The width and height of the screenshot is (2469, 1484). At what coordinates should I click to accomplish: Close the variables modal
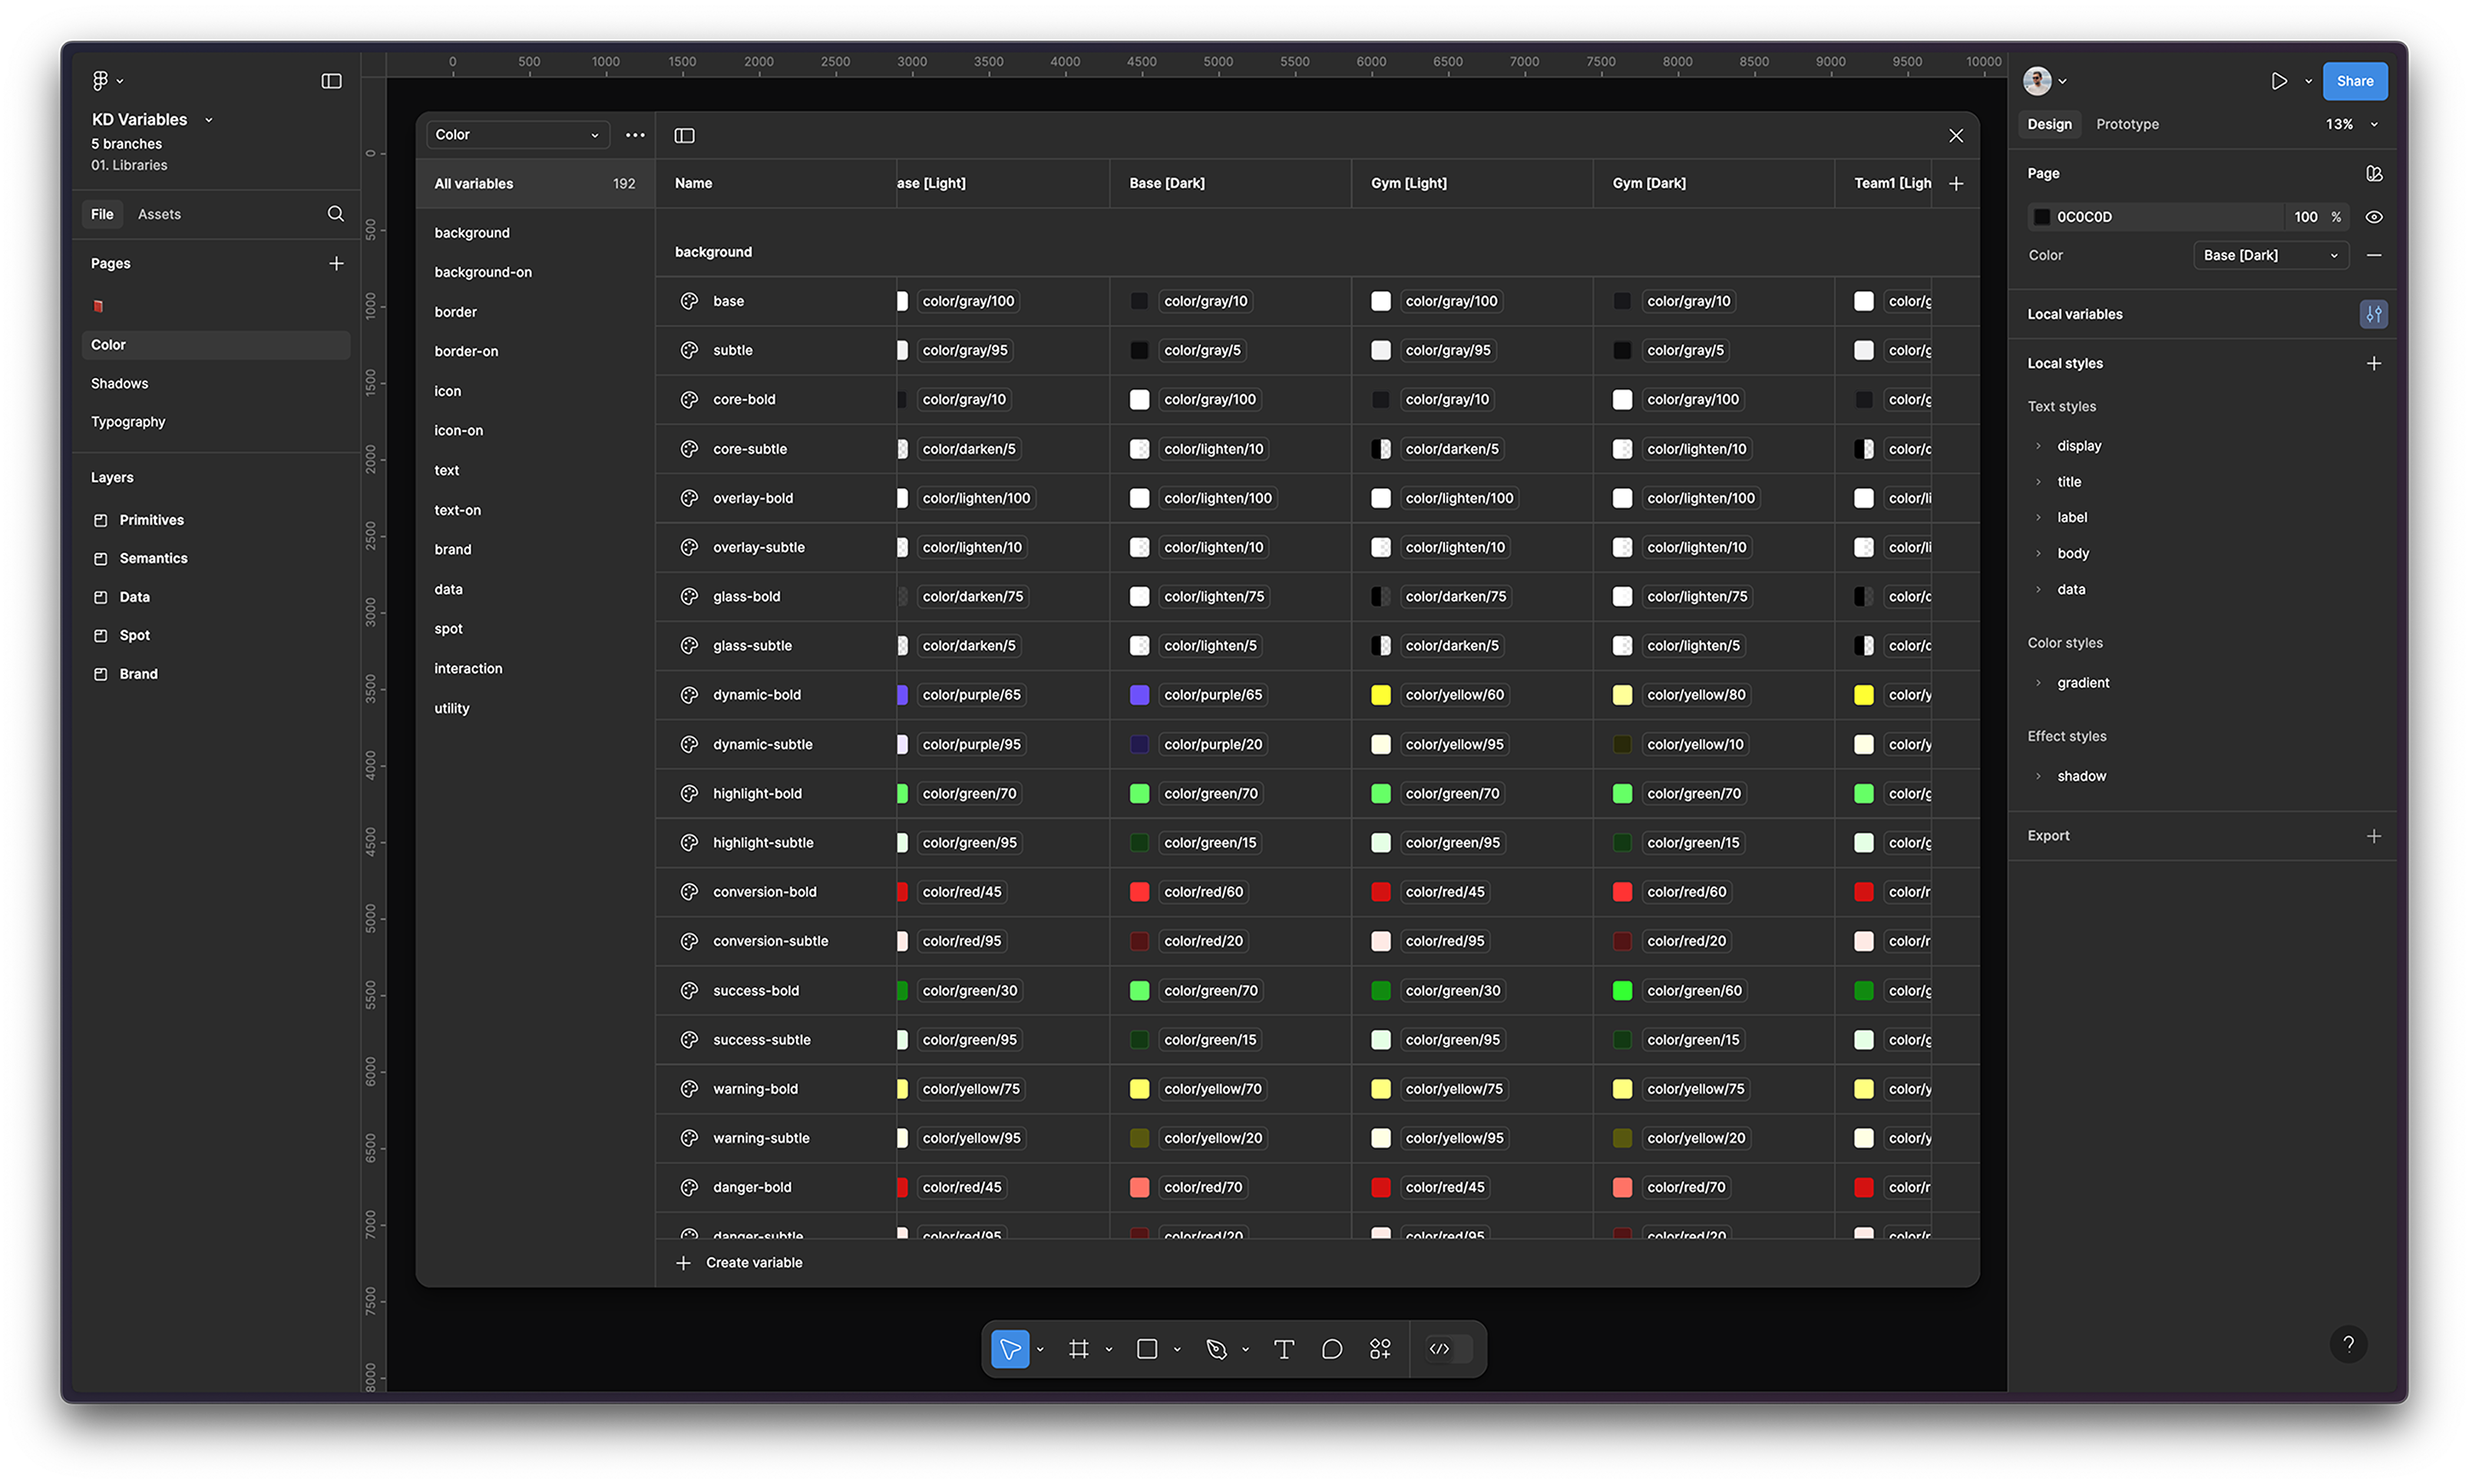coord(1956,136)
